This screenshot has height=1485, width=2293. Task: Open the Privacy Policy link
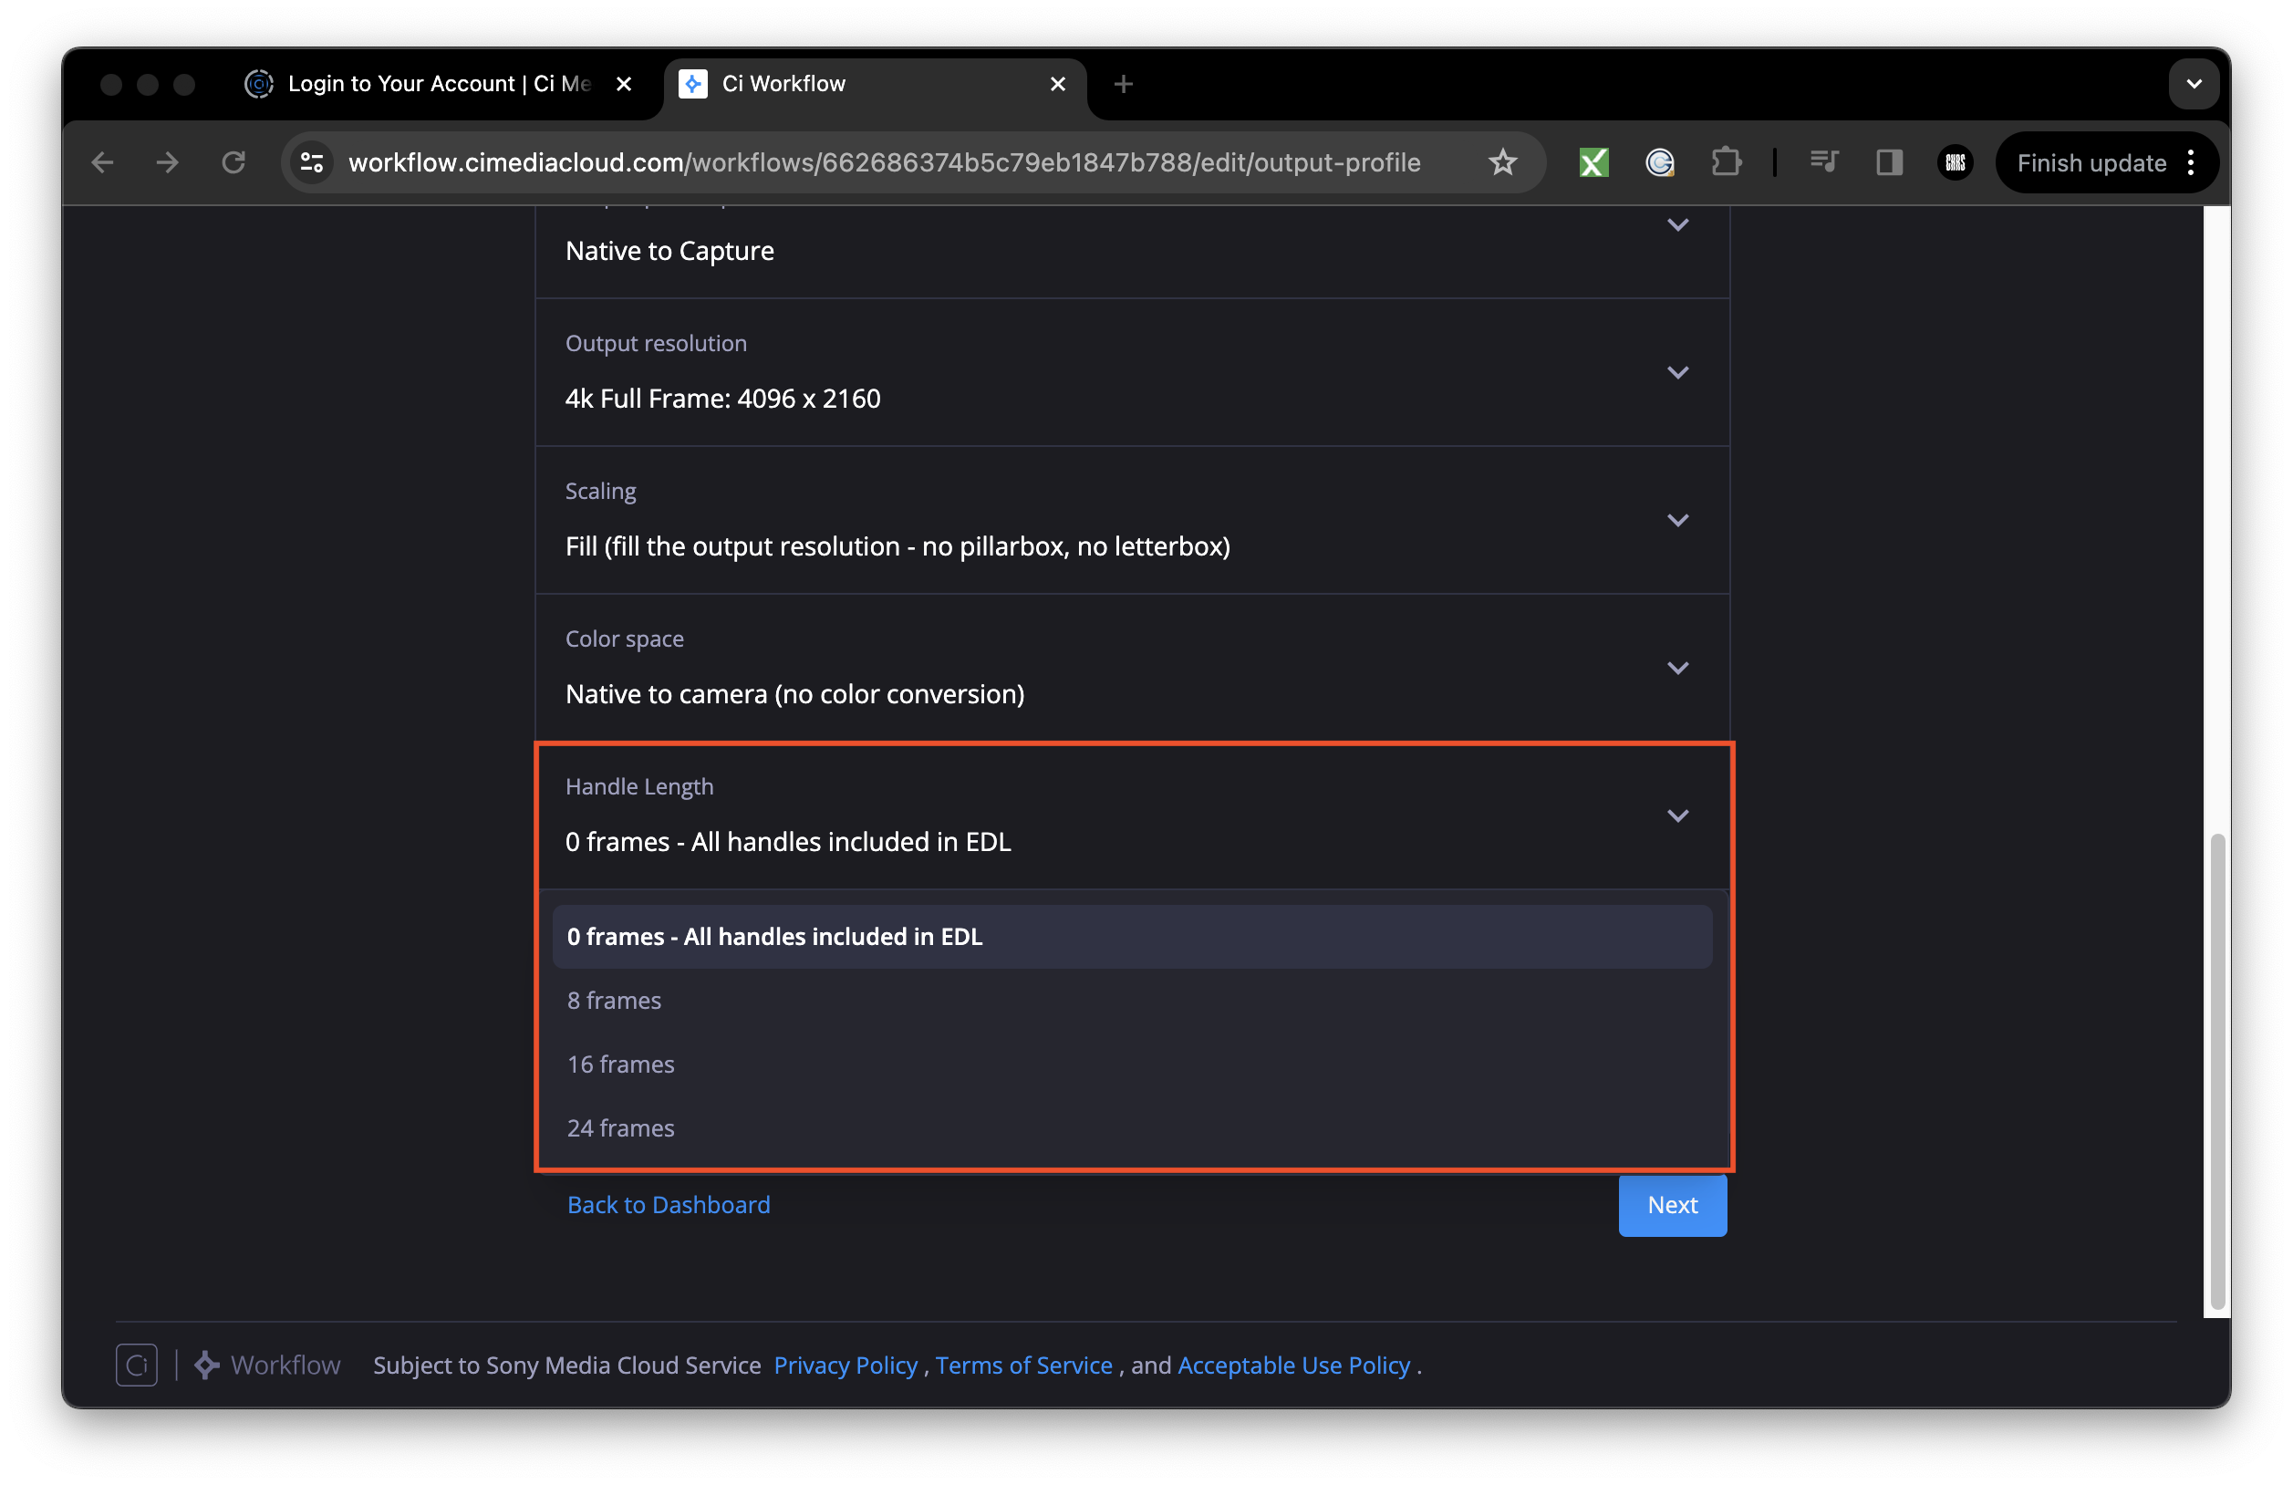(845, 1365)
